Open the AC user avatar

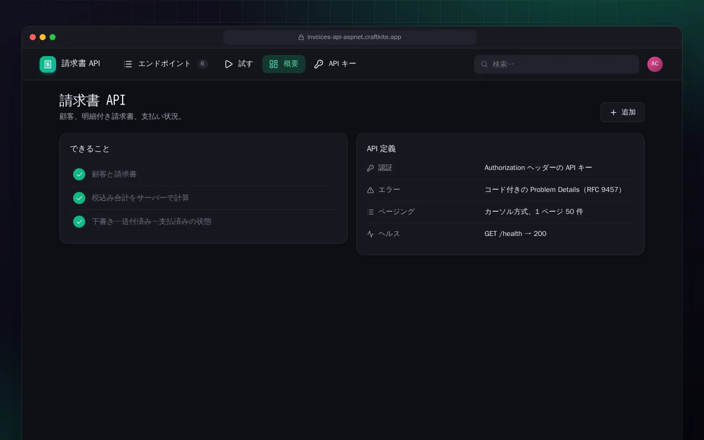tap(655, 64)
